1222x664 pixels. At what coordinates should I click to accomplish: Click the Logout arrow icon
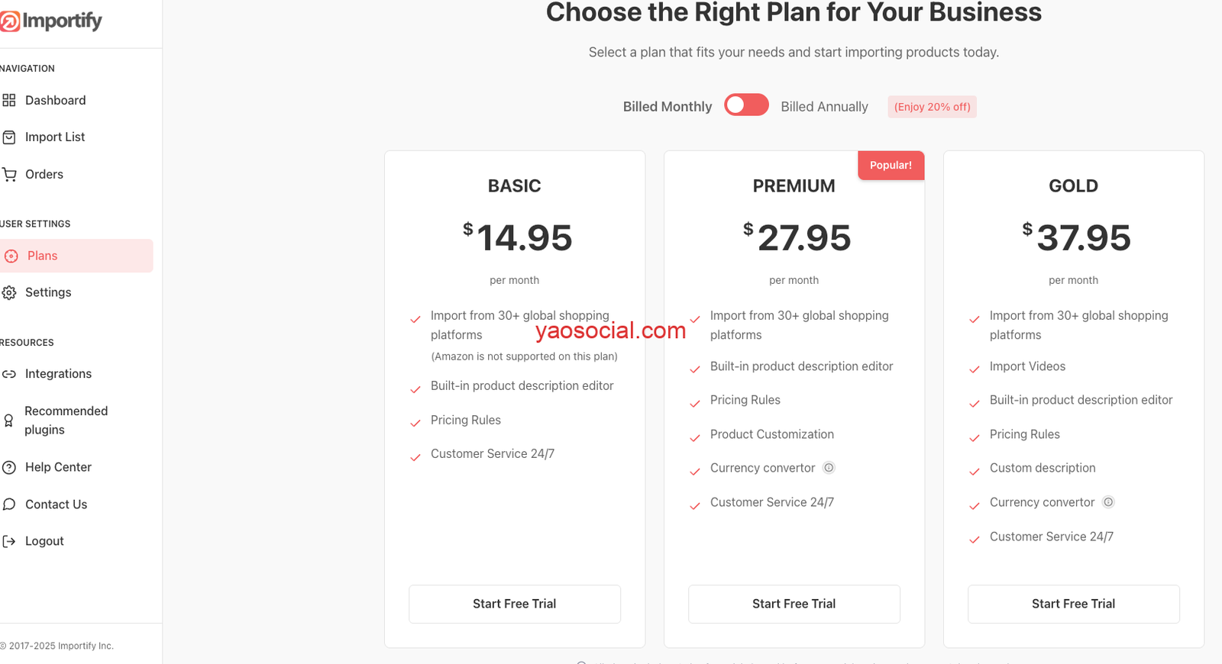click(x=9, y=541)
